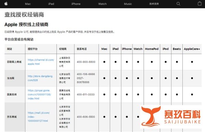The image size is (205, 132).
Task: Open the Watch menu item
Action: [x=102, y=4]
